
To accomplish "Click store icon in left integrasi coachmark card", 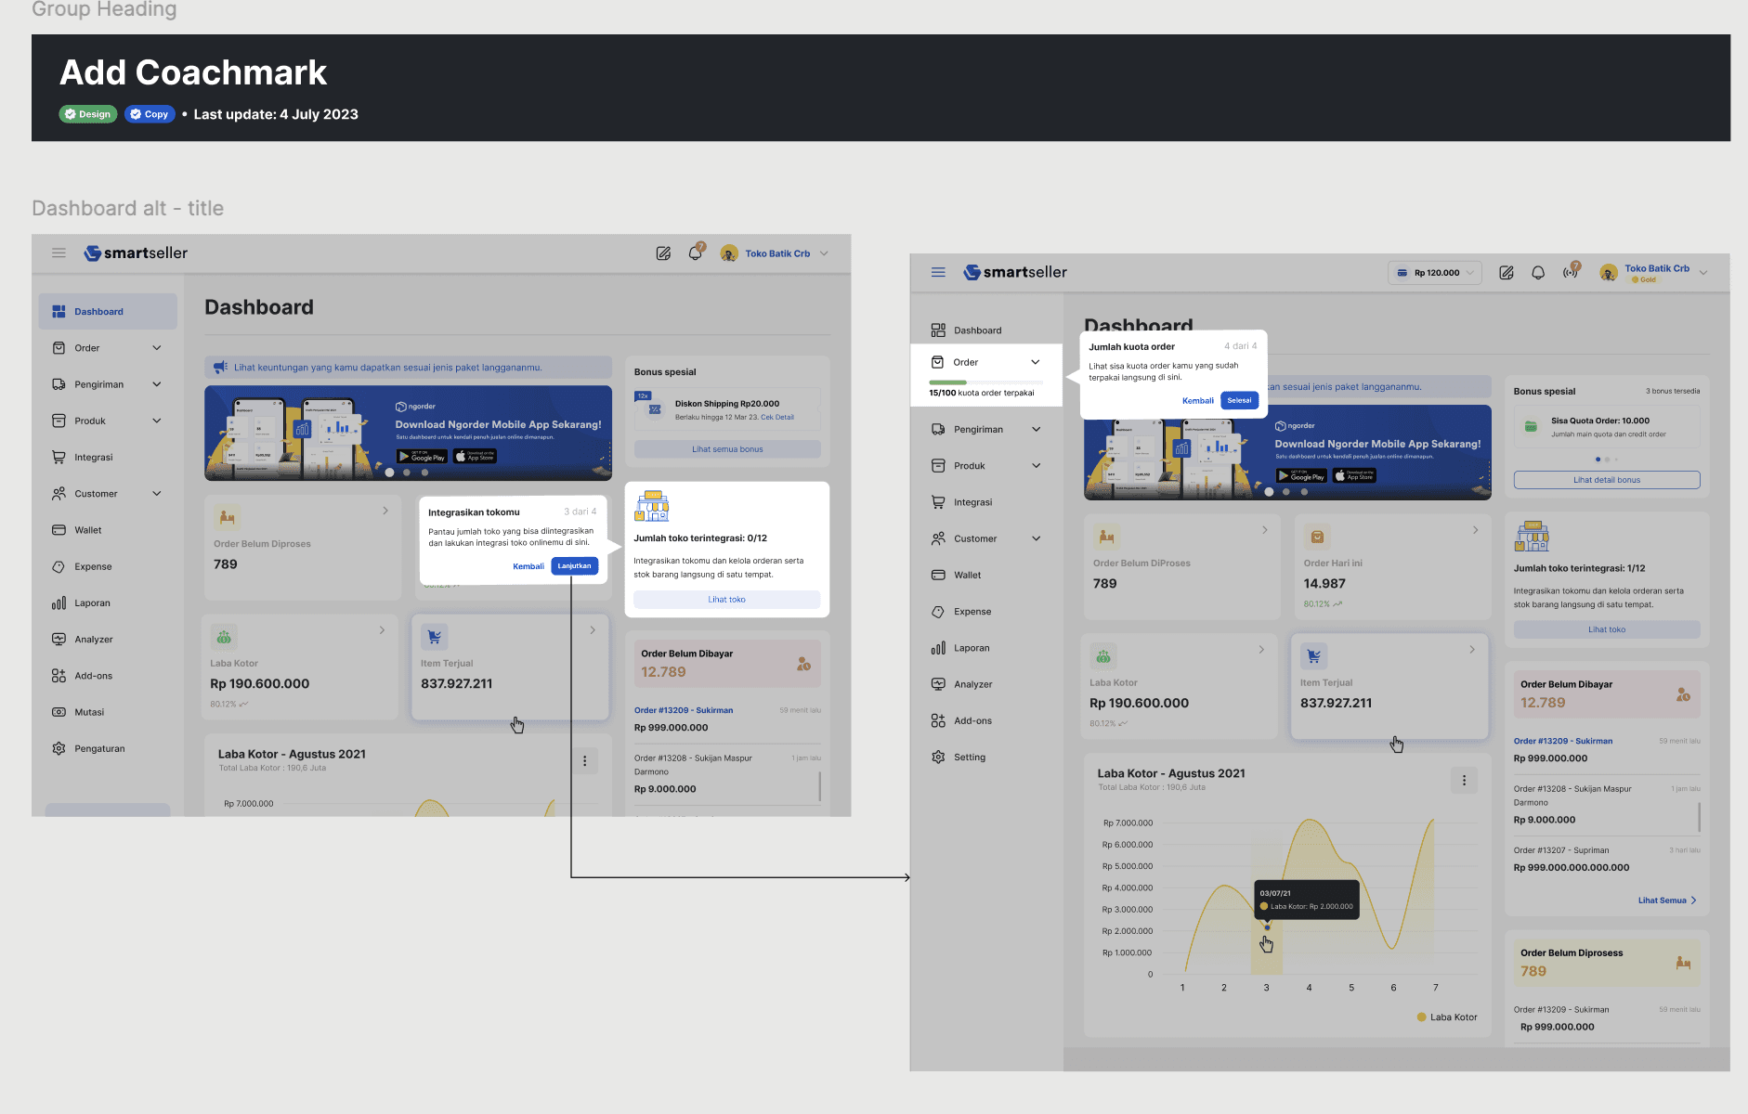I will [652, 506].
